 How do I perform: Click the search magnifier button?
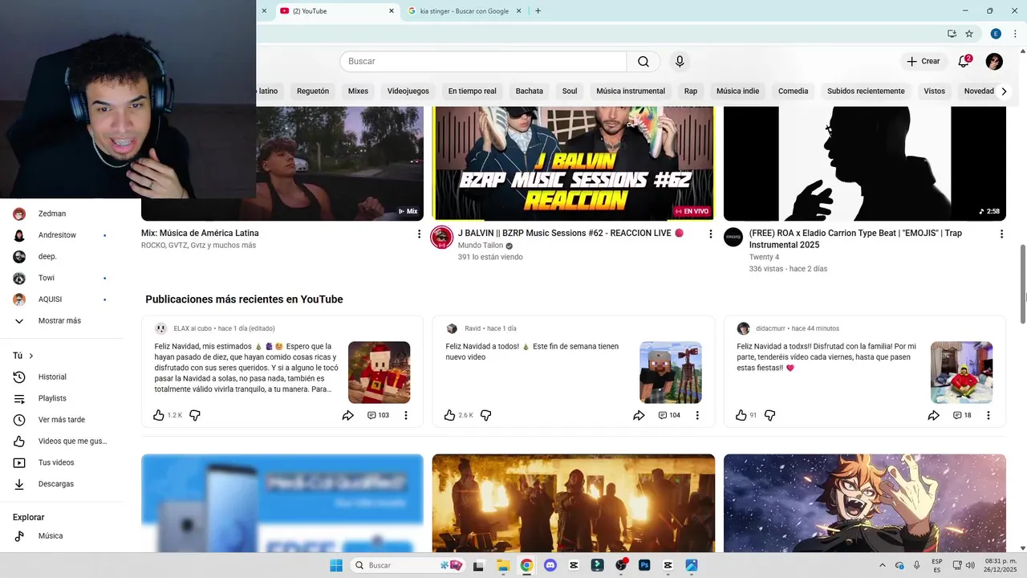pyautogui.click(x=643, y=61)
